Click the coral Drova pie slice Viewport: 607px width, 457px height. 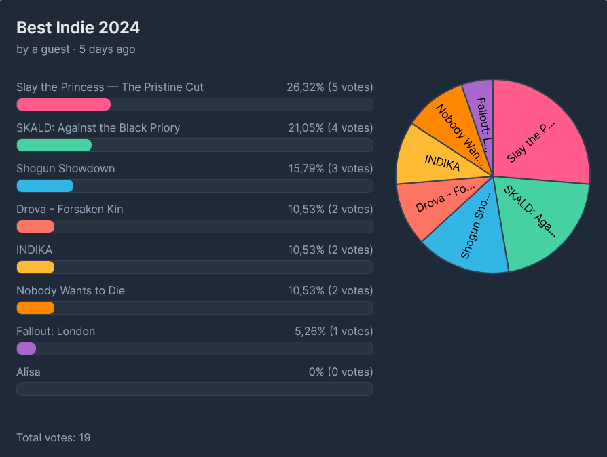click(x=430, y=205)
